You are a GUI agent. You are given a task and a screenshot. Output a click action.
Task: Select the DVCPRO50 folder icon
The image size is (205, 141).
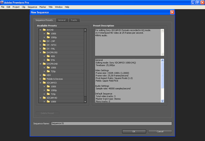pos(44,52)
